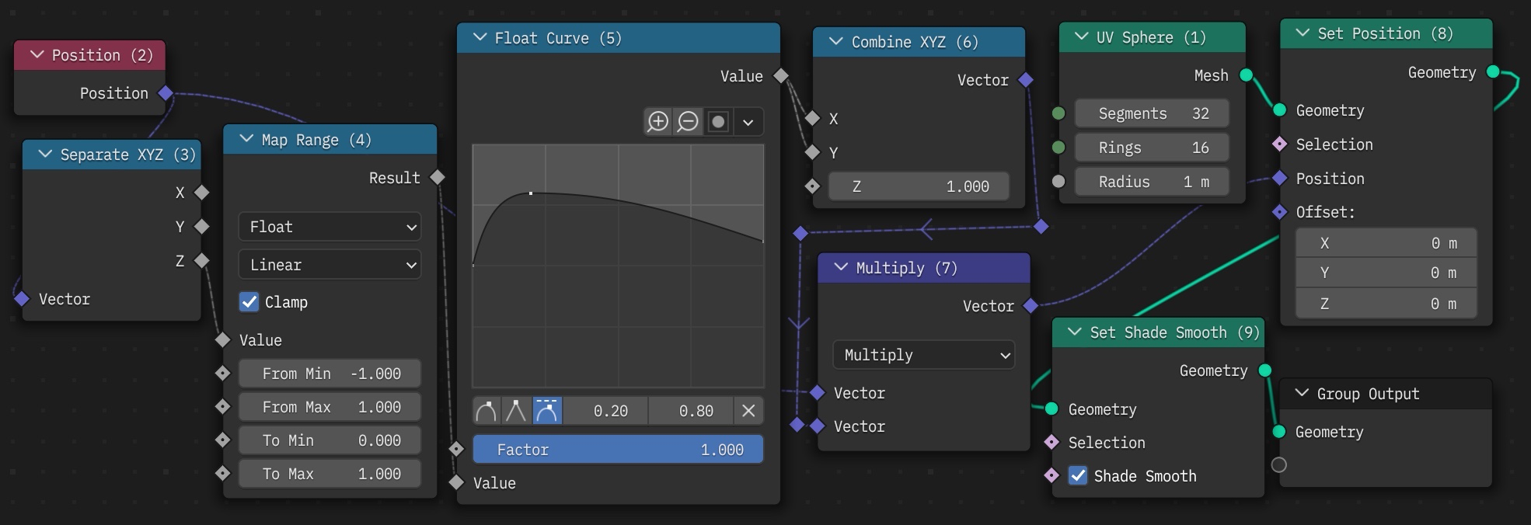Toggle the Shade Smooth checkbox

pos(1078,476)
